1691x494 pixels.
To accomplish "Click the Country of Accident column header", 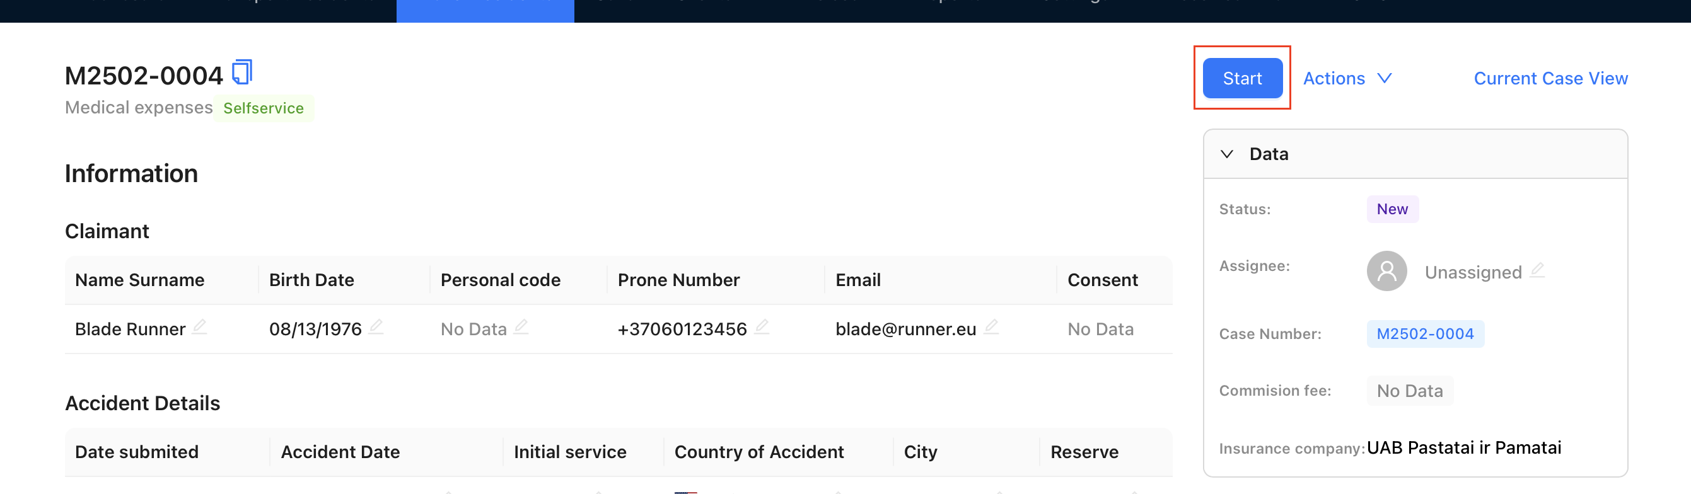I will pos(759,451).
